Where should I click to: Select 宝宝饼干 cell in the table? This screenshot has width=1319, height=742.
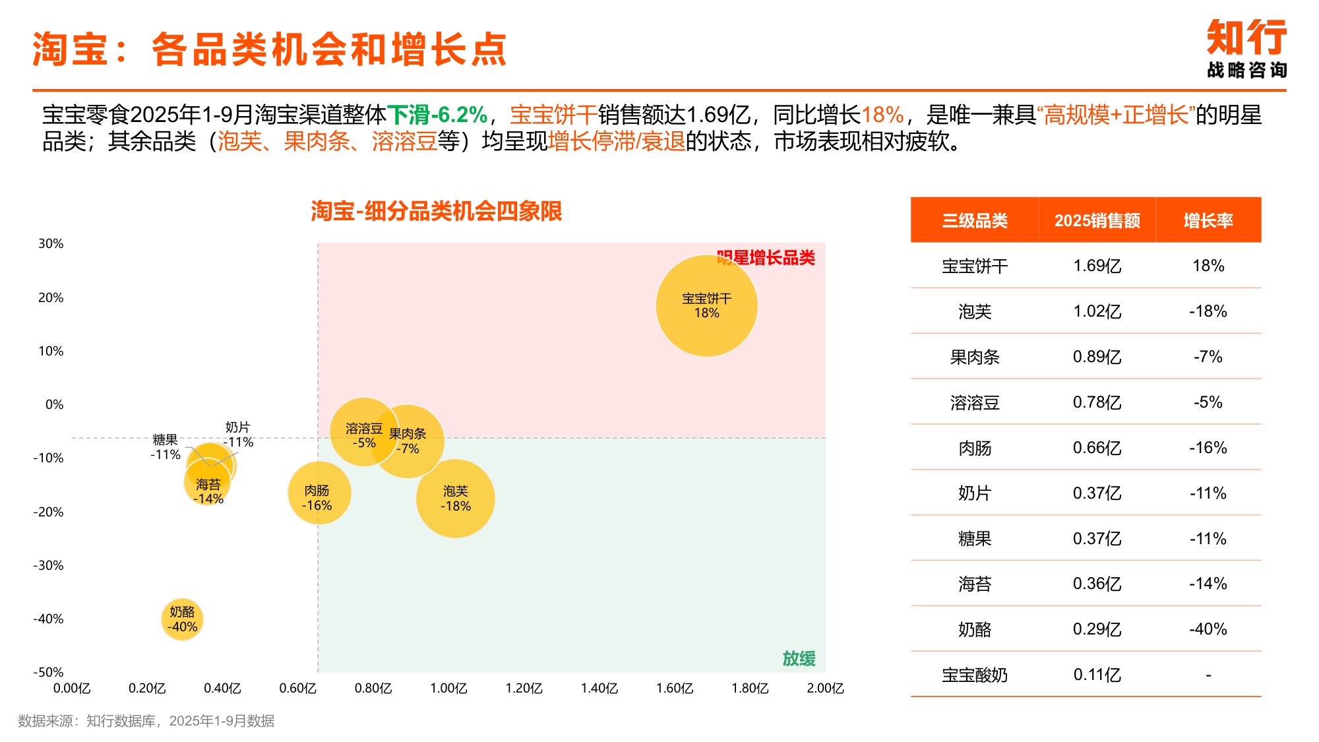[x=975, y=266]
